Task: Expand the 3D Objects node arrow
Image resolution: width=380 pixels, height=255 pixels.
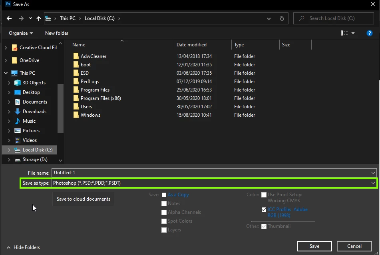Action: pos(9,83)
